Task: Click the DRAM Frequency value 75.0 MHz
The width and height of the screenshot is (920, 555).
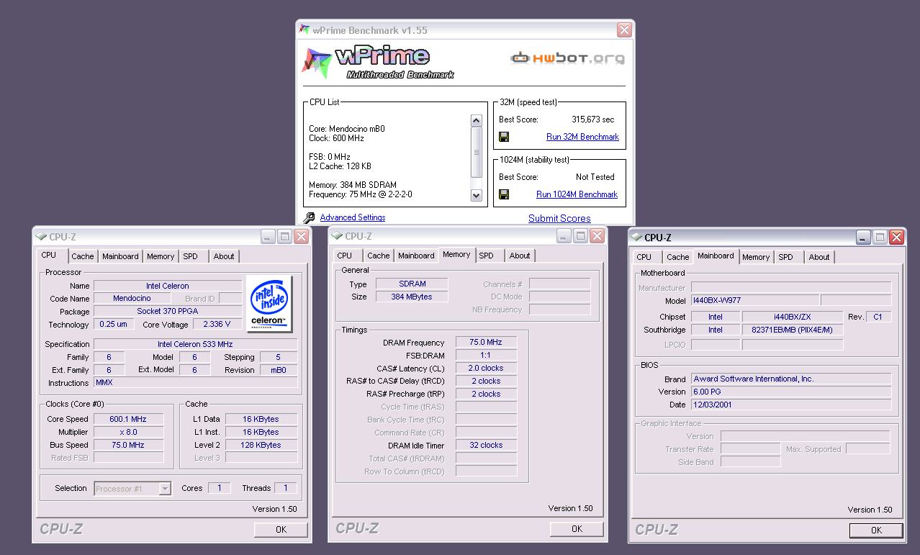Action: pos(486,343)
